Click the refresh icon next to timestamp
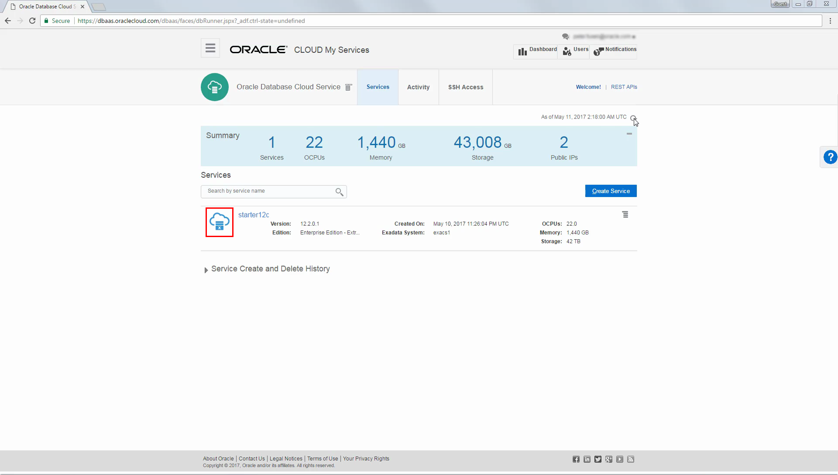The image size is (838, 475). (x=633, y=118)
